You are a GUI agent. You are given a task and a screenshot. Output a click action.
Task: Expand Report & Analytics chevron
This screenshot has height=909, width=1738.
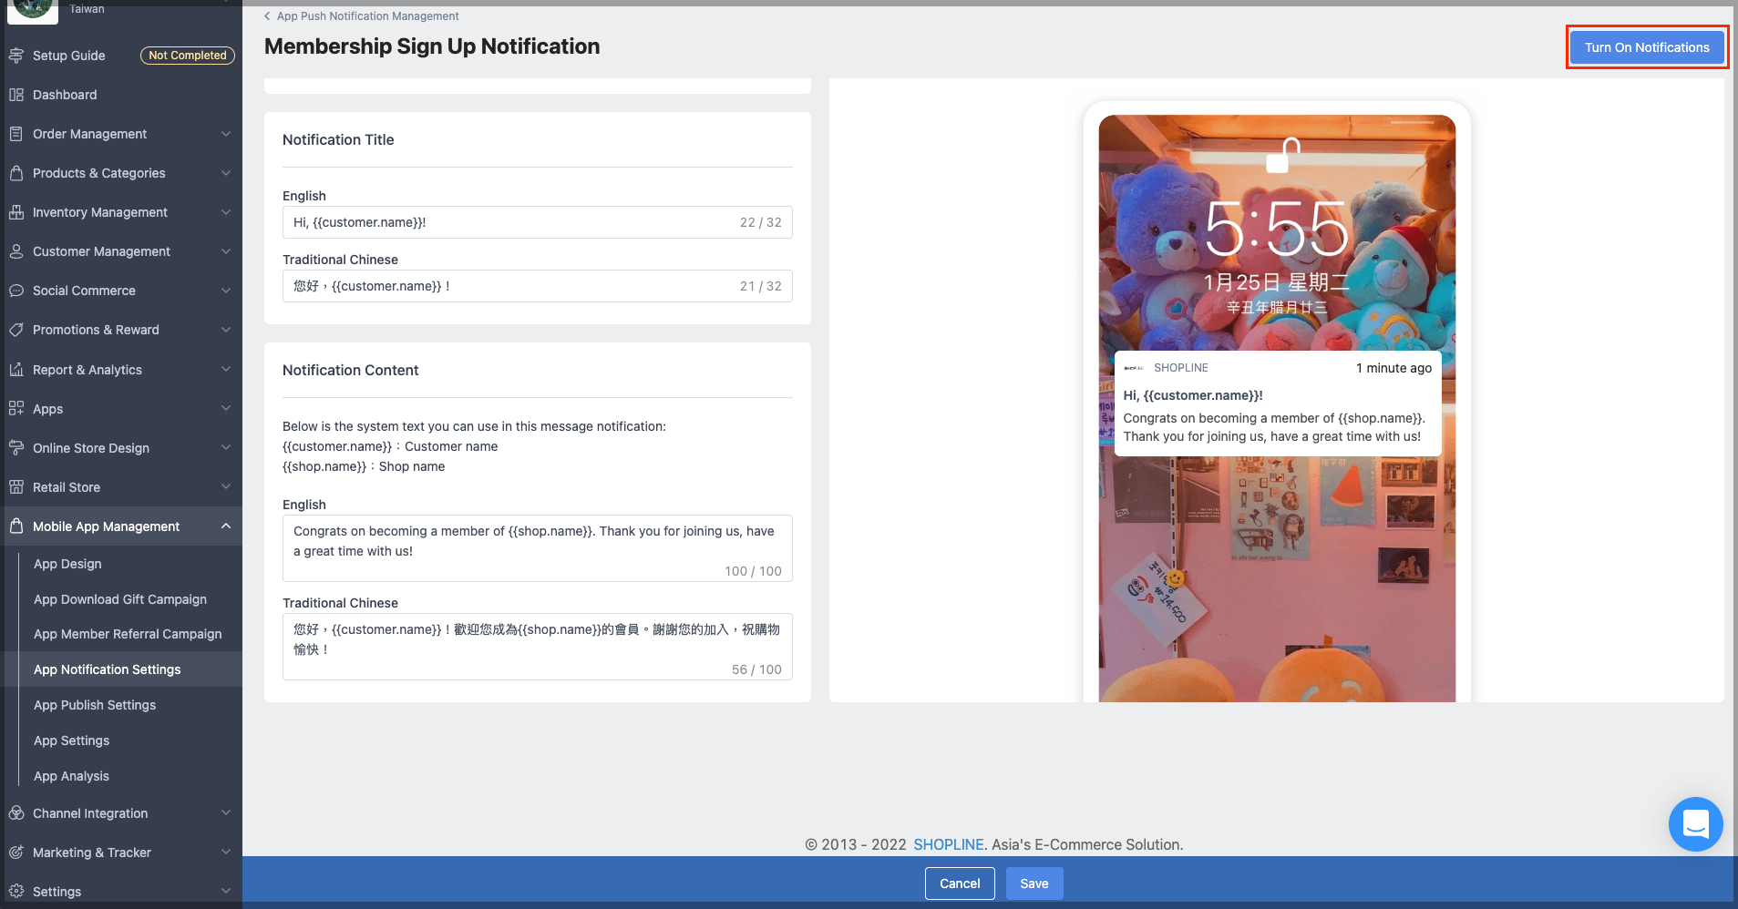pyautogui.click(x=226, y=370)
